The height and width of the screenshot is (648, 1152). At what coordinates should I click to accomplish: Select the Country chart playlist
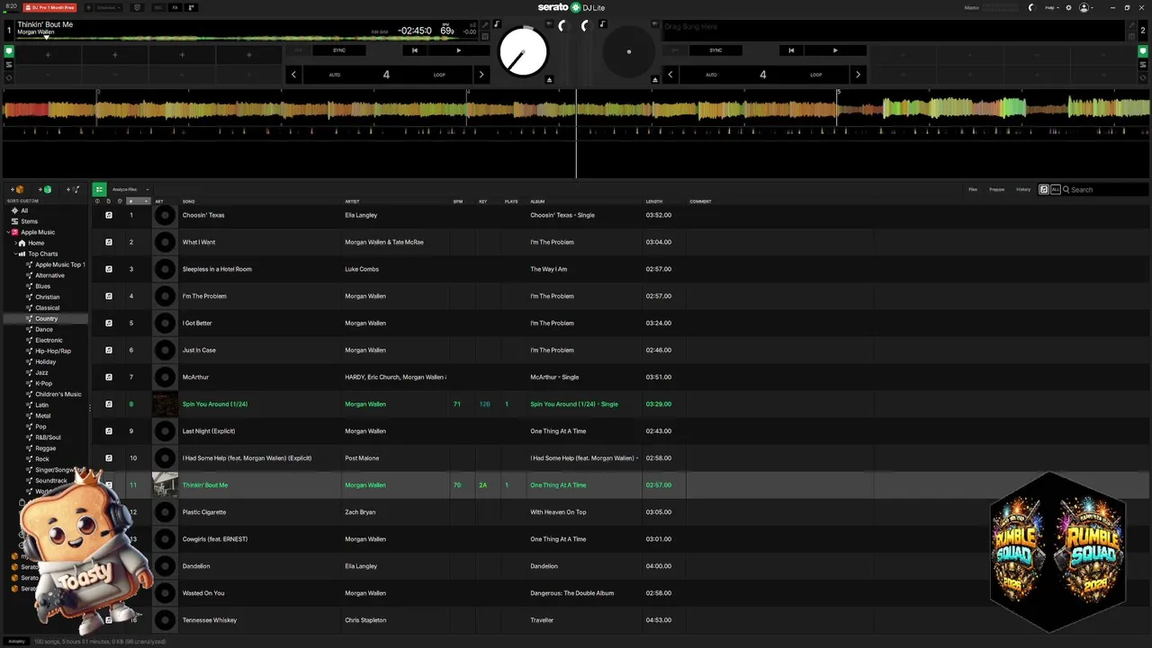pyautogui.click(x=46, y=319)
